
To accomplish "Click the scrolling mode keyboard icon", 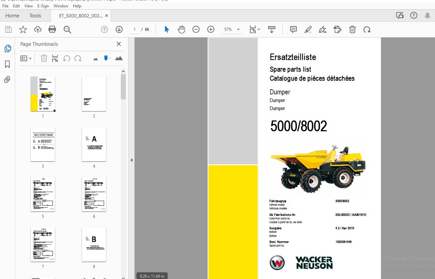I will pyautogui.click(x=271, y=29).
